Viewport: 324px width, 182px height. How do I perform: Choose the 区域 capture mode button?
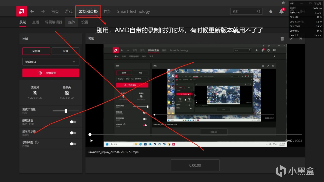65,51
